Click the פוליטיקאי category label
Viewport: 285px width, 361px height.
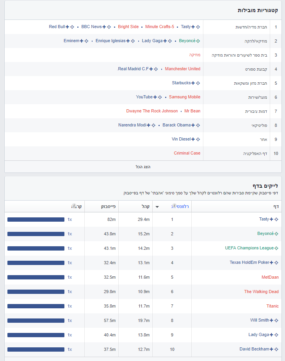tap(259, 126)
